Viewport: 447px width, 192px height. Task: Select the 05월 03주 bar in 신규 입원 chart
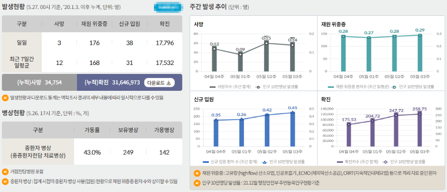(x=293, y=129)
